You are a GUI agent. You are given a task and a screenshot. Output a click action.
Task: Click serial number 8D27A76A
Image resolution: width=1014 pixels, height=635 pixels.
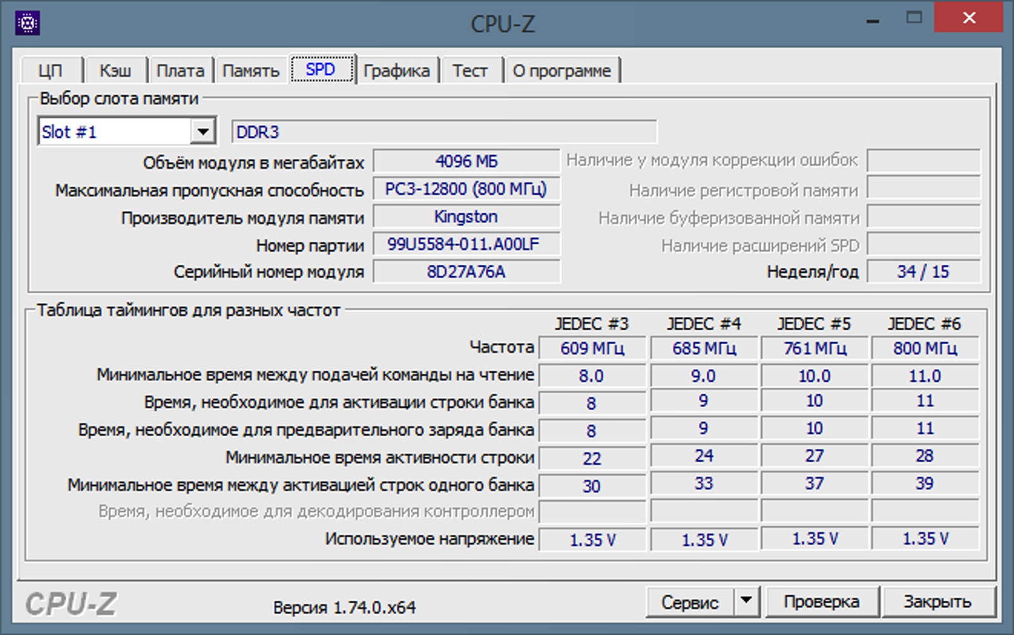pyautogui.click(x=466, y=272)
